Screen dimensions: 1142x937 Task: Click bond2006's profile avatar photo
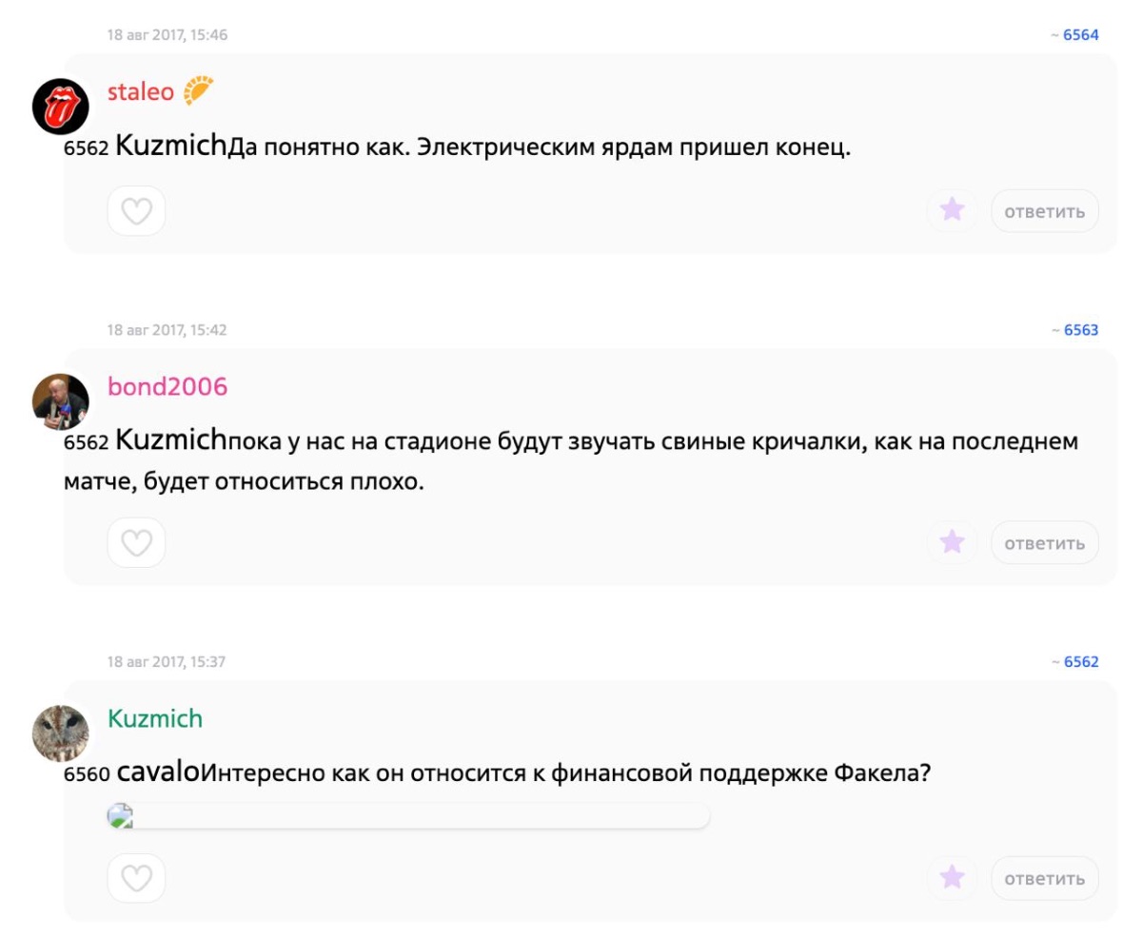coord(61,400)
